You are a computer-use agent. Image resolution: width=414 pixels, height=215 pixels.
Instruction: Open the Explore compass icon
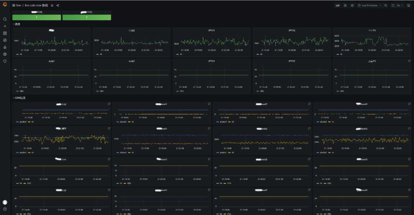pyautogui.click(x=5, y=40)
